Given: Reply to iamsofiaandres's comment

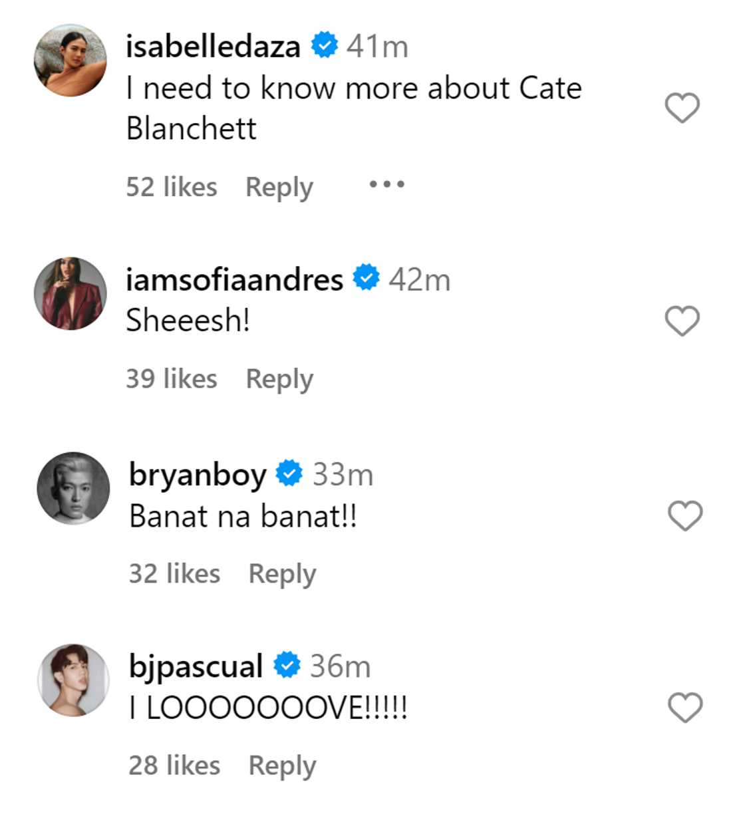Looking at the screenshot, I should (x=279, y=379).
